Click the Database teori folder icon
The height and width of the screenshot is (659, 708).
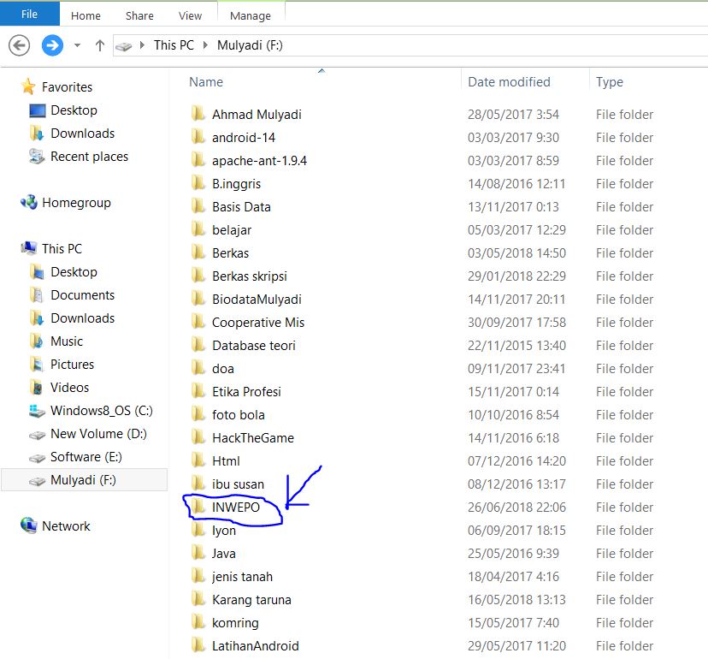pyautogui.click(x=198, y=344)
